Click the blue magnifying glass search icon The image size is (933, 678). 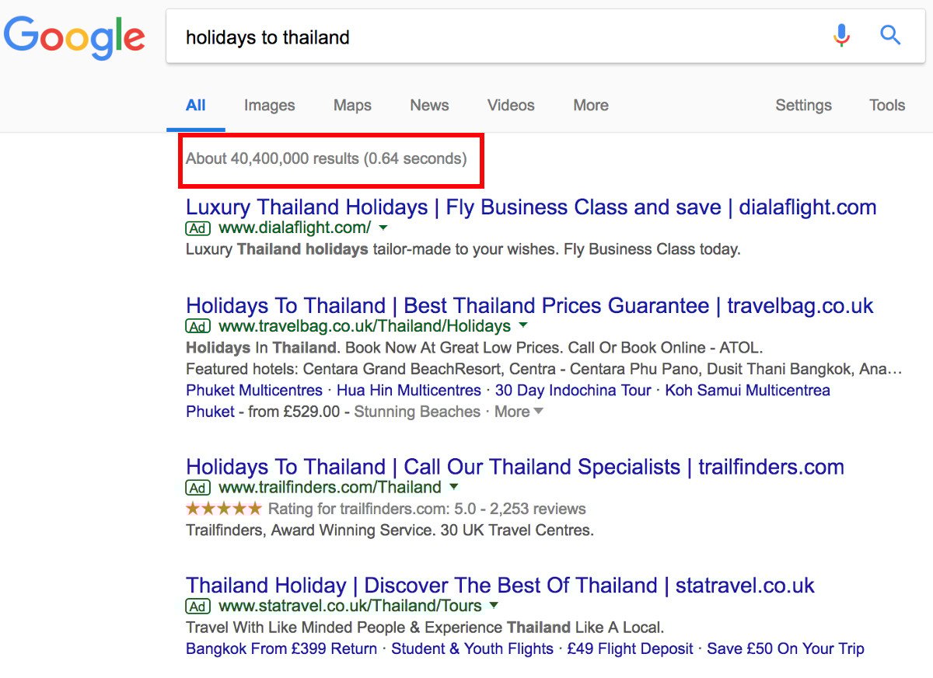point(889,36)
